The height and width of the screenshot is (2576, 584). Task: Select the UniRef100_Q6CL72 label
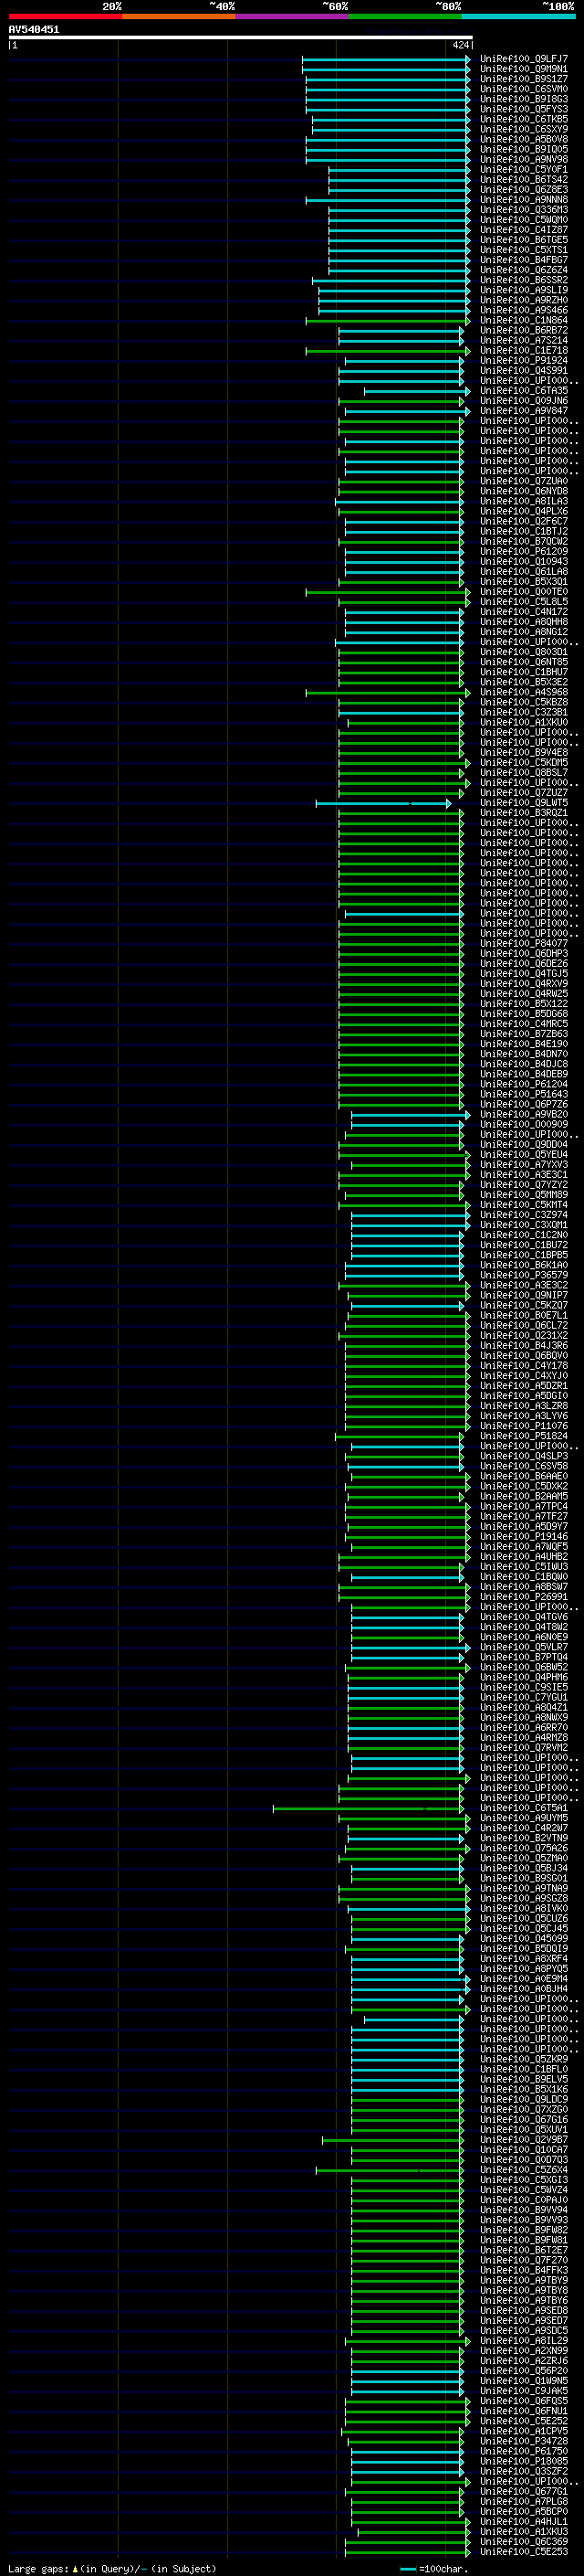[x=523, y=1325]
